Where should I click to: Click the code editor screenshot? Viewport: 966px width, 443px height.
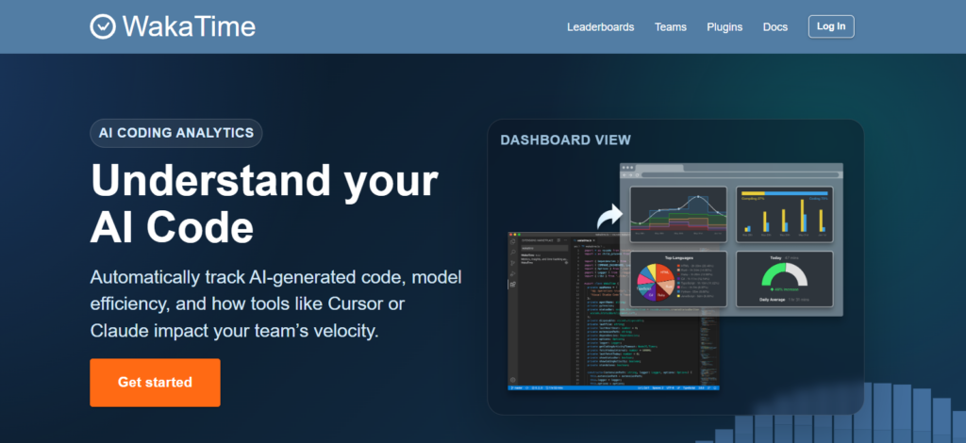tap(613, 311)
